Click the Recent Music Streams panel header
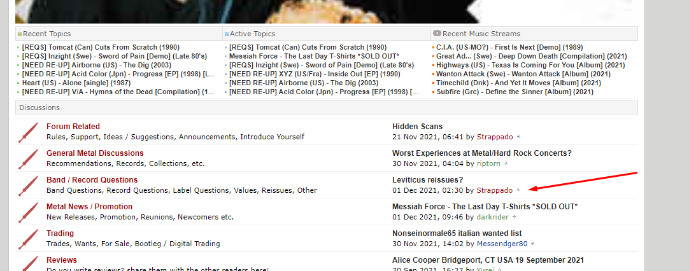The width and height of the screenshot is (689, 271). click(x=534, y=33)
